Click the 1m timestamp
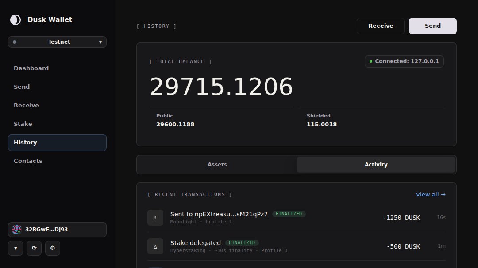478x268 pixels. [442, 246]
